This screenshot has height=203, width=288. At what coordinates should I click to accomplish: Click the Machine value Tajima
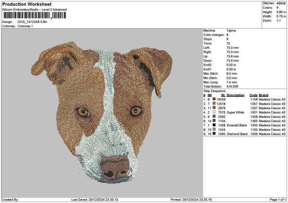(x=231, y=30)
